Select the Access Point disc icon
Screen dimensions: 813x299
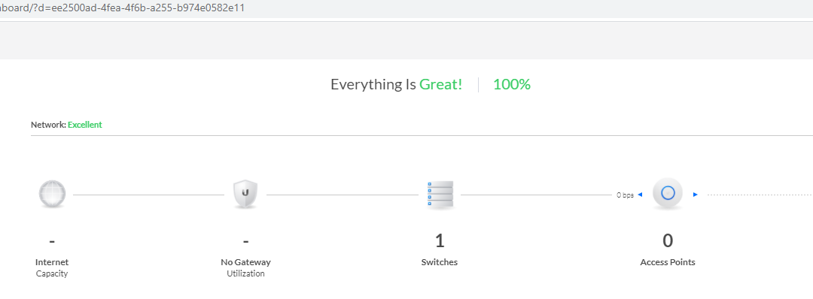click(668, 194)
